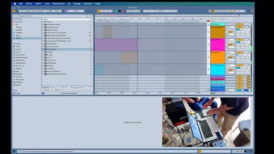
Task: Expand the UAD Oxide Tape Recorder row
Action: pos(43,36)
